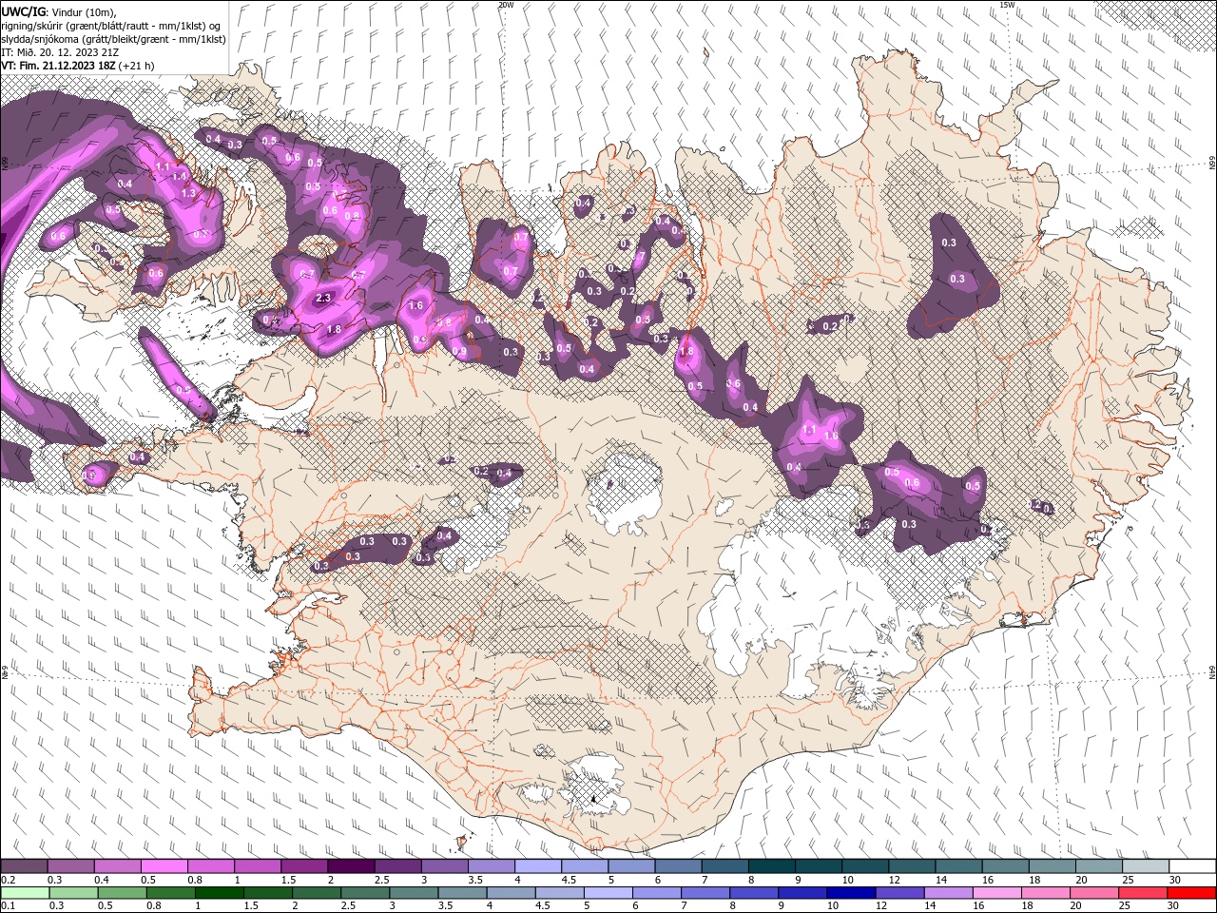Screen dimensions: 1217x913
Task: Click the "30" label on upper legend row
Action: pos(1174,880)
